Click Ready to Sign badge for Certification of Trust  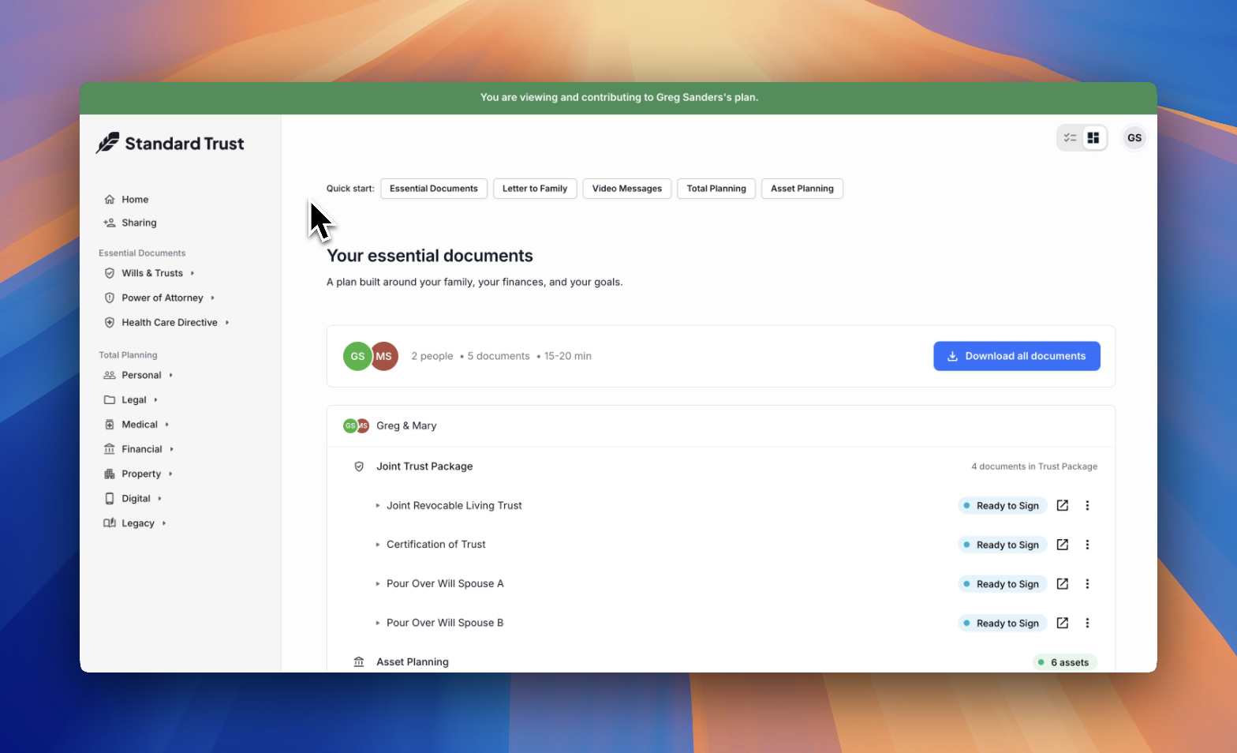(x=1002, y=545)
